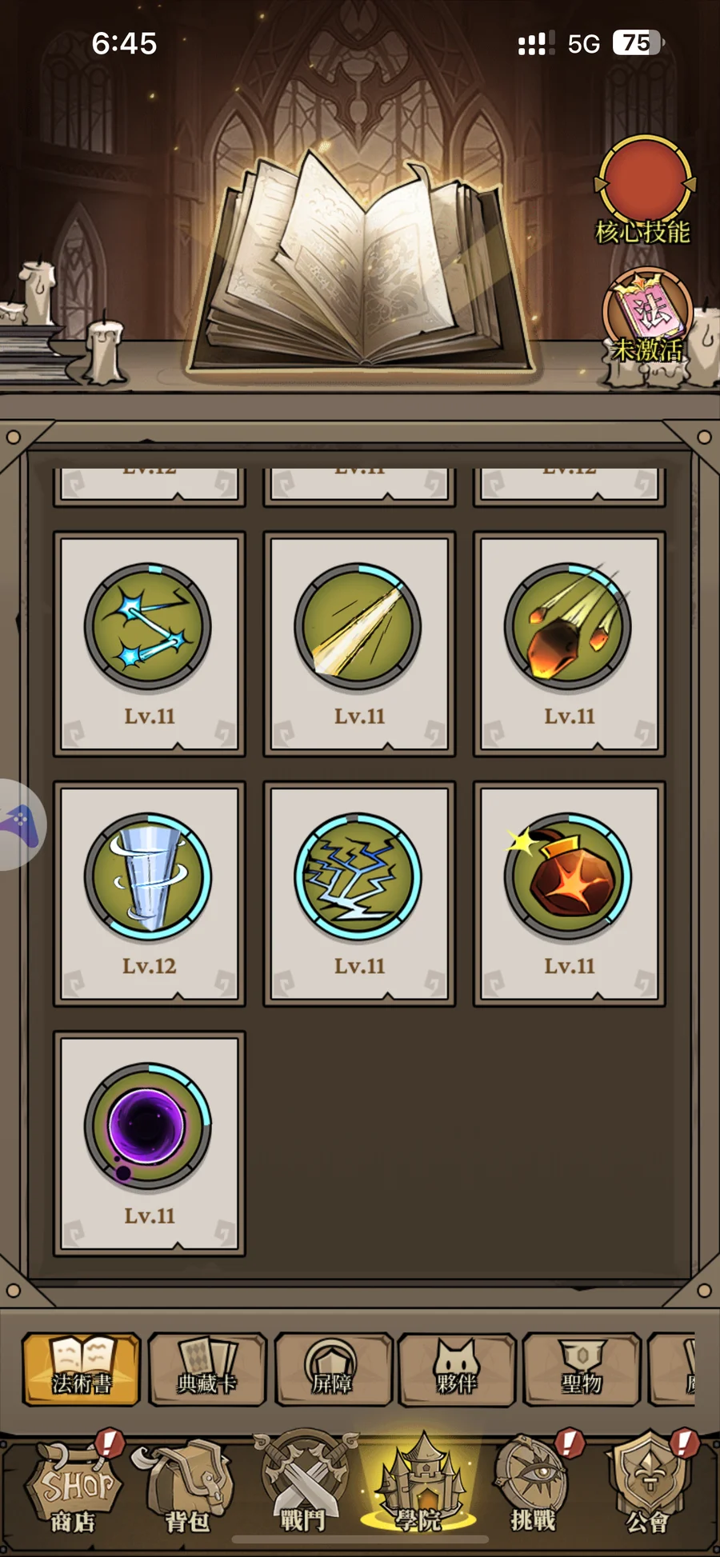The width and height of the screenshot is (720, 1557).
Task: Select the chain lightning spell card
Action: pos(149,645)
